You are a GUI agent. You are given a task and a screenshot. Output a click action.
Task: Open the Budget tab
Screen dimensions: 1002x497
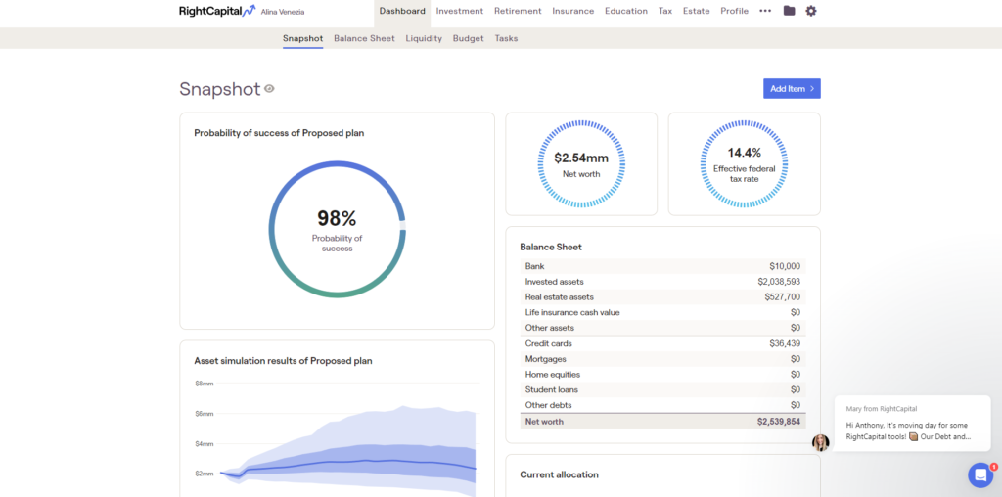click(x=468, y=38)
